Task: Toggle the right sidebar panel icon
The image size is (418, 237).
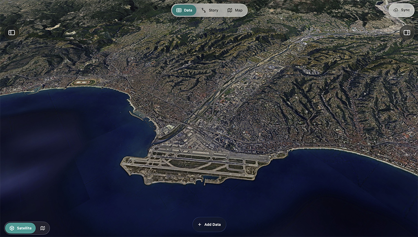Action: point(407,33)
